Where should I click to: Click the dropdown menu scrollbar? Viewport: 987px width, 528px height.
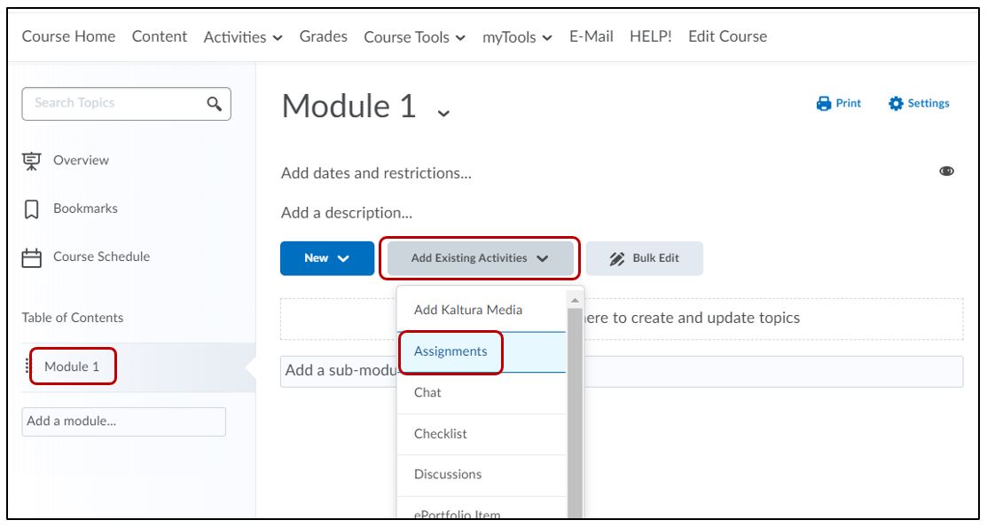575,399
